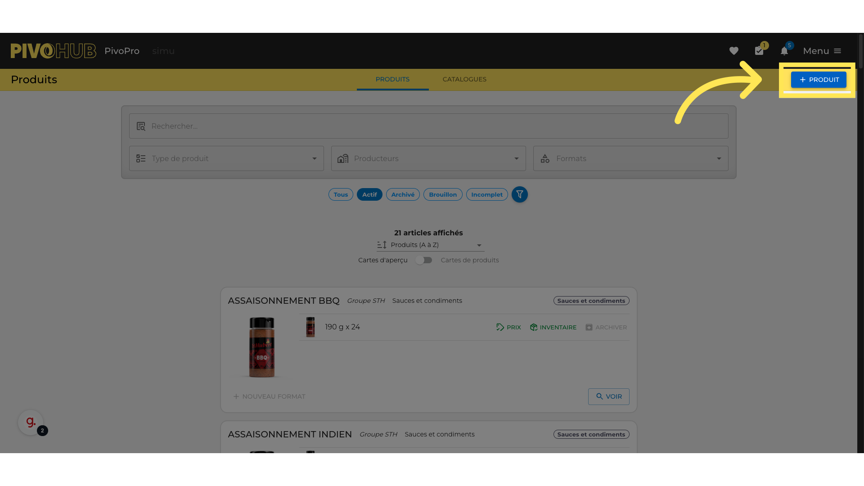Open PRIX for Assaisonnement BBQ format
Image resolution: width=864 pixels, height=486 pixels.
[x=508, y=327]
